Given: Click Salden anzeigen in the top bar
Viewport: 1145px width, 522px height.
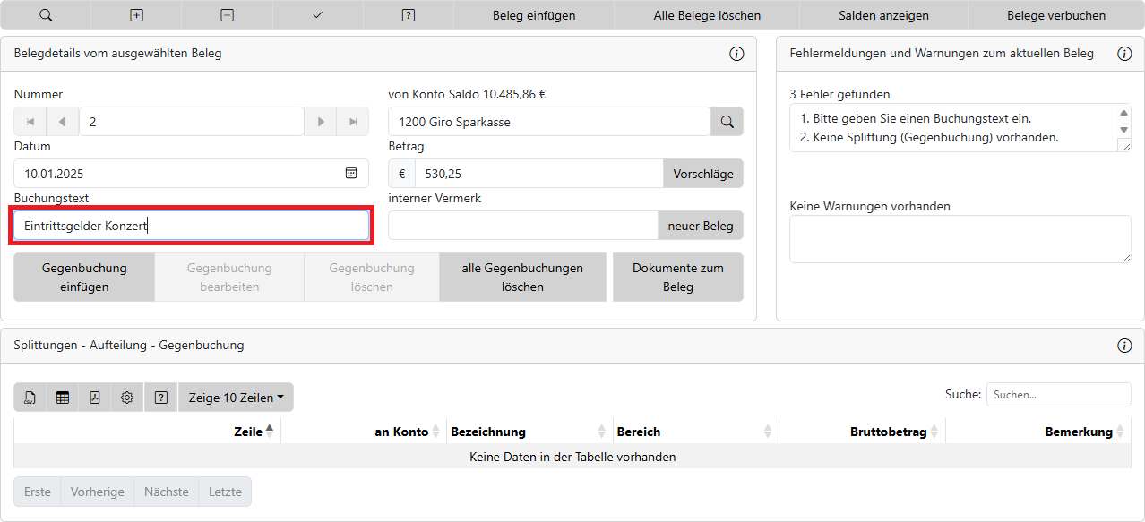Looking at the screenshot, I should (883, 15).
